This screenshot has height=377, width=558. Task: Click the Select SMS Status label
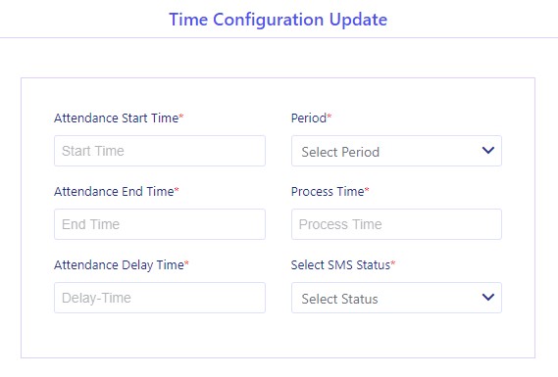(340, 265)
